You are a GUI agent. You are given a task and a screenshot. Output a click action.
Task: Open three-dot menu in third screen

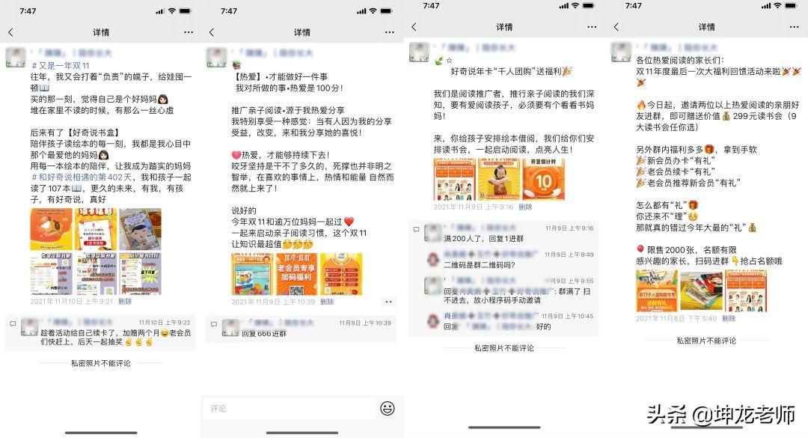tap(592, 27)
